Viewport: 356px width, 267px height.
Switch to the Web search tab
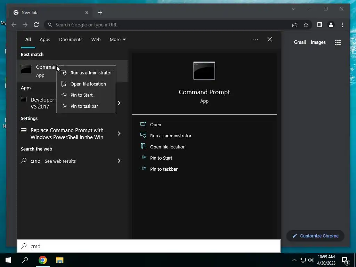coord(96,40)
